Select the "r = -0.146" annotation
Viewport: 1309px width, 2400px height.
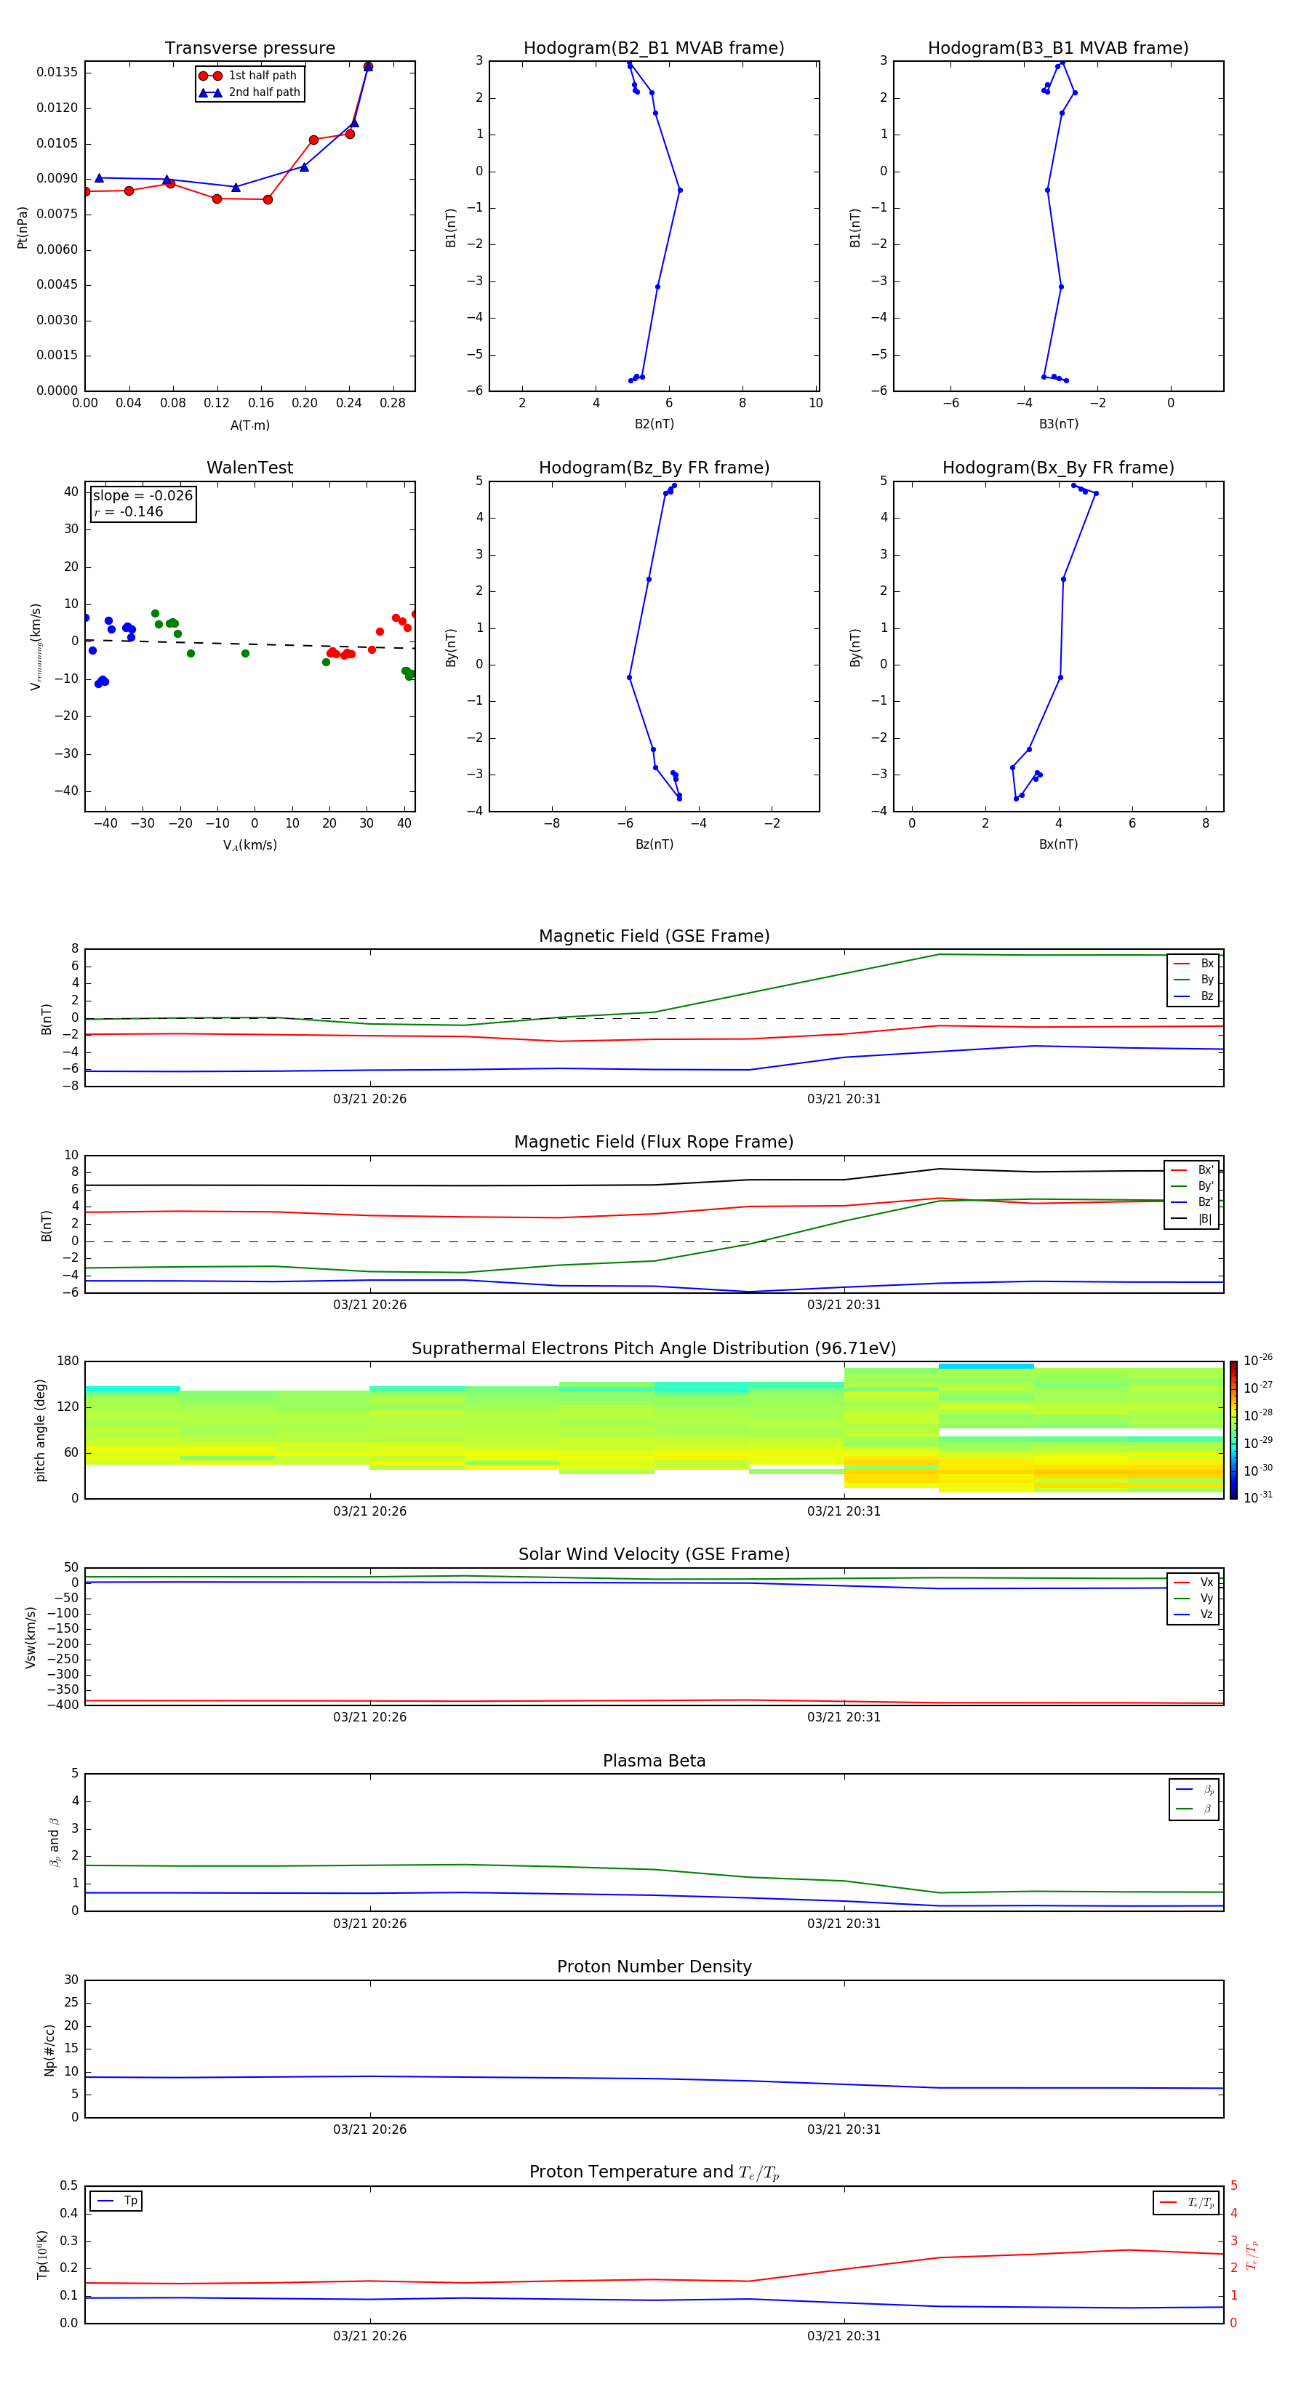pos(129,511)
